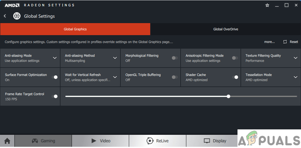Open the ReLive tab
Viewport: 301px width, 148px height.
click(x=157, y=141)
